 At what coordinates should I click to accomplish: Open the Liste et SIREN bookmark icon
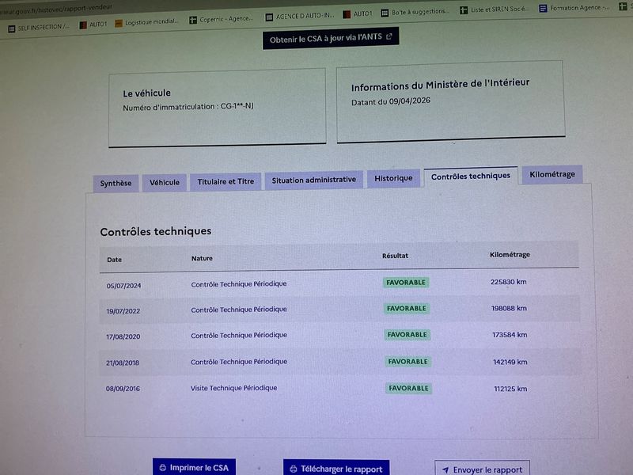(x=464, y=10)
